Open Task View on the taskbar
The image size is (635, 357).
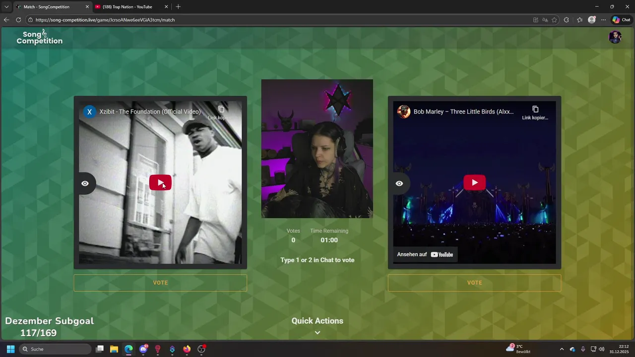click(x=100, y=349)
